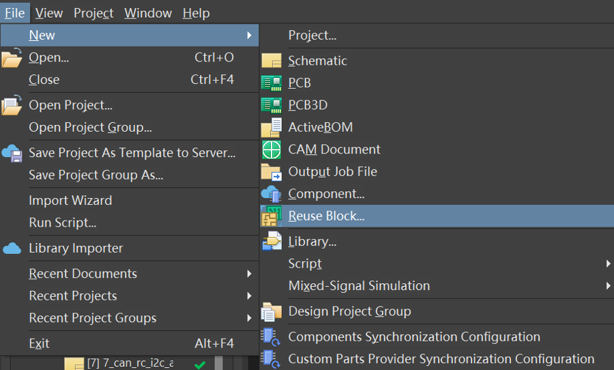Screen dimensions: 614x370
Task: Create a new Schematic document
Action: (x=437, y=61)
